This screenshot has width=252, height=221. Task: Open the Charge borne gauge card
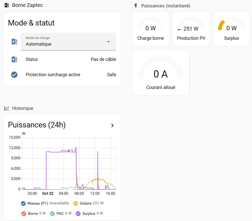pos(151,29)
